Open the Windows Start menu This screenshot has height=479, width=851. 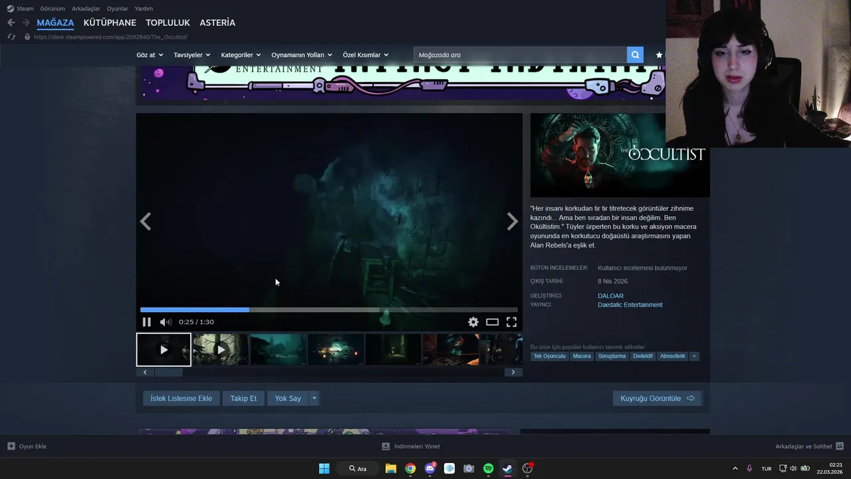click(324, 468)
